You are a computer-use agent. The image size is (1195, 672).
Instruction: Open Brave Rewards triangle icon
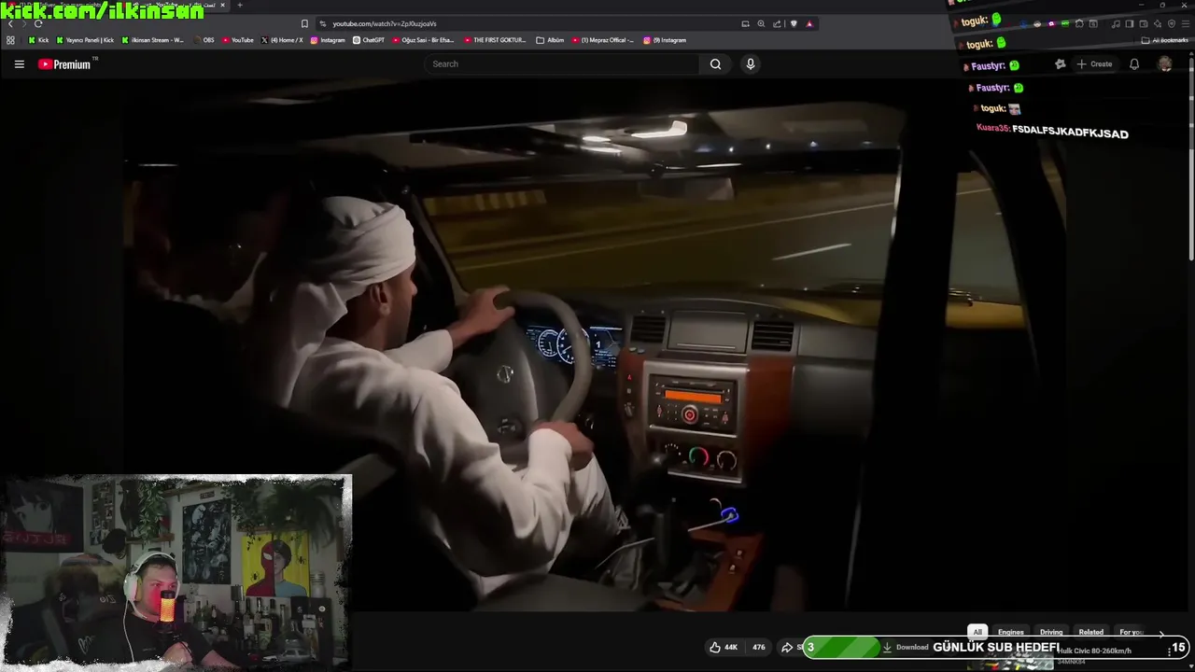pos(809,23)
